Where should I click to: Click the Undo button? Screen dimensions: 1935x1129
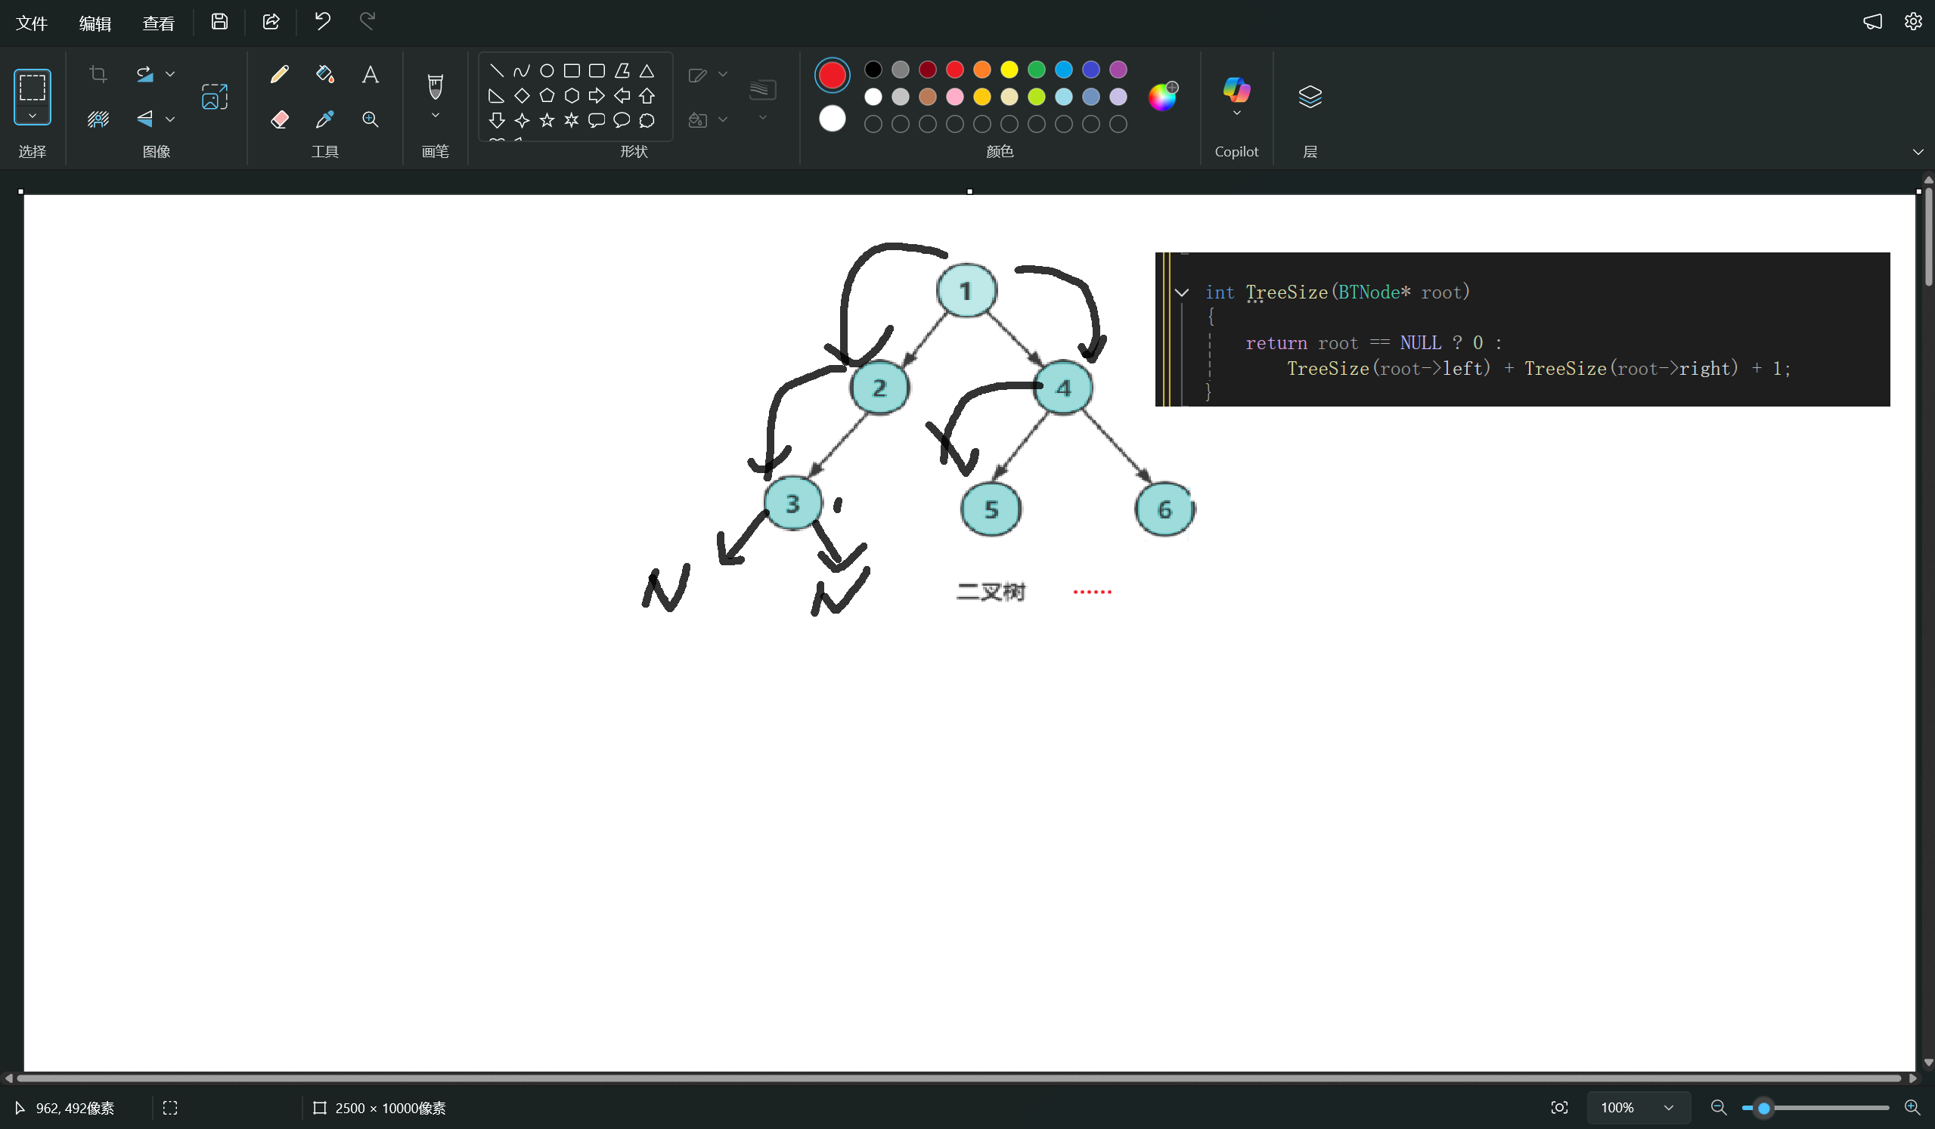(x=322, y=21)
